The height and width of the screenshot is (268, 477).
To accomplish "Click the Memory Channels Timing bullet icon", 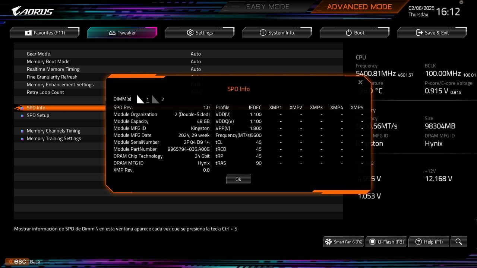I will tap(22, 131).
